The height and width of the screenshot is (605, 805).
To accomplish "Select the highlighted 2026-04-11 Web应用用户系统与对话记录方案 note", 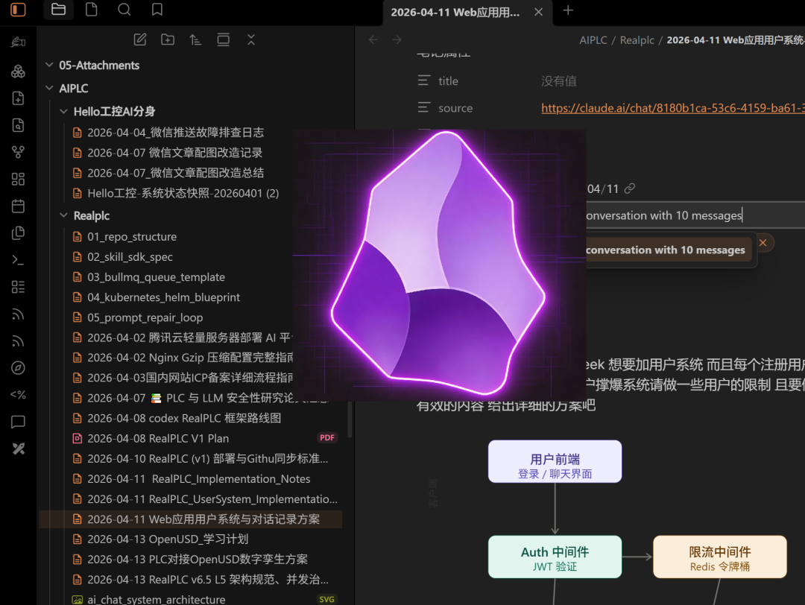I will 191,519.
